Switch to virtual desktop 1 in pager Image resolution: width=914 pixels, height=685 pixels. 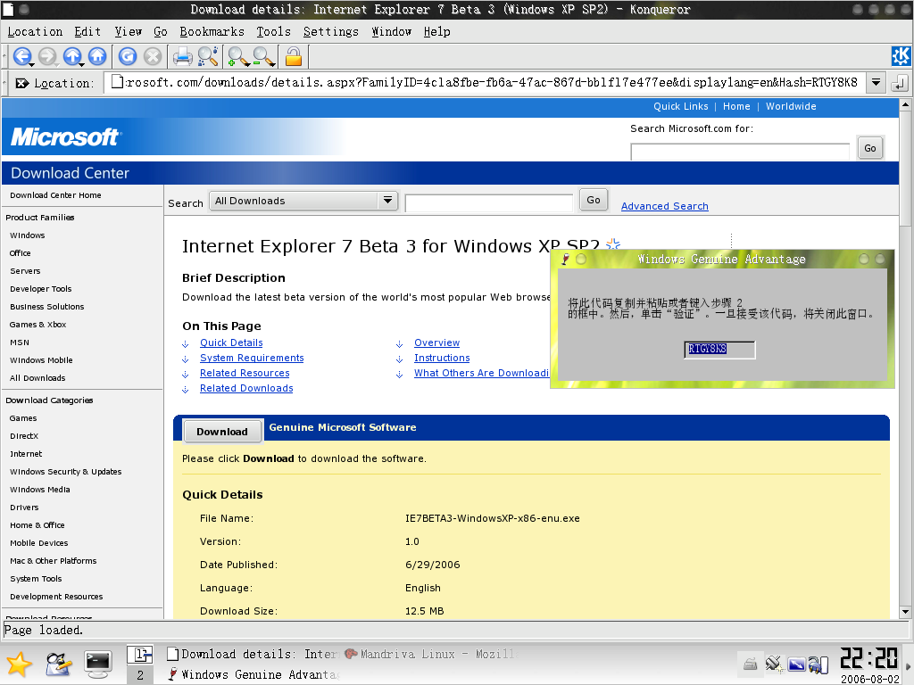point(140,655)
